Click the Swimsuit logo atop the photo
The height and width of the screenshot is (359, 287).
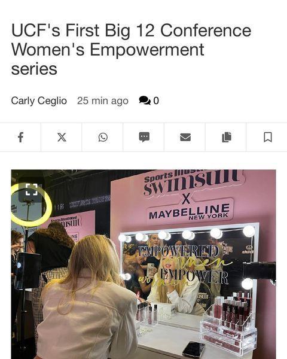[192, 182]
